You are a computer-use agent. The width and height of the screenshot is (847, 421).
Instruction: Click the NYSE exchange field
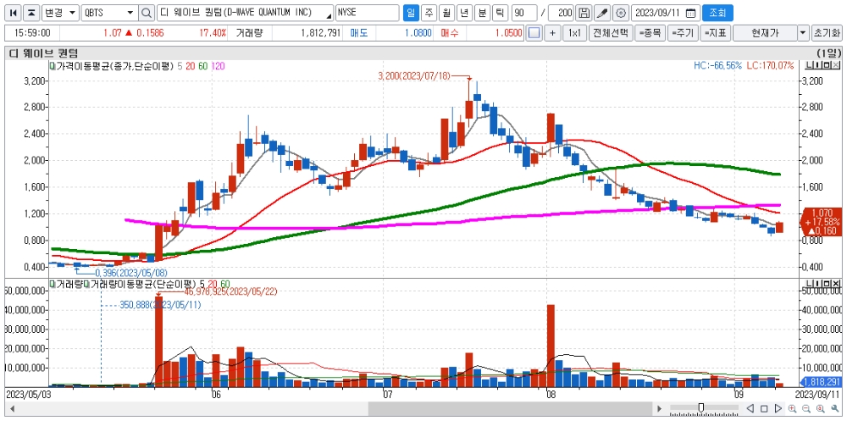(x=368, y=13)
